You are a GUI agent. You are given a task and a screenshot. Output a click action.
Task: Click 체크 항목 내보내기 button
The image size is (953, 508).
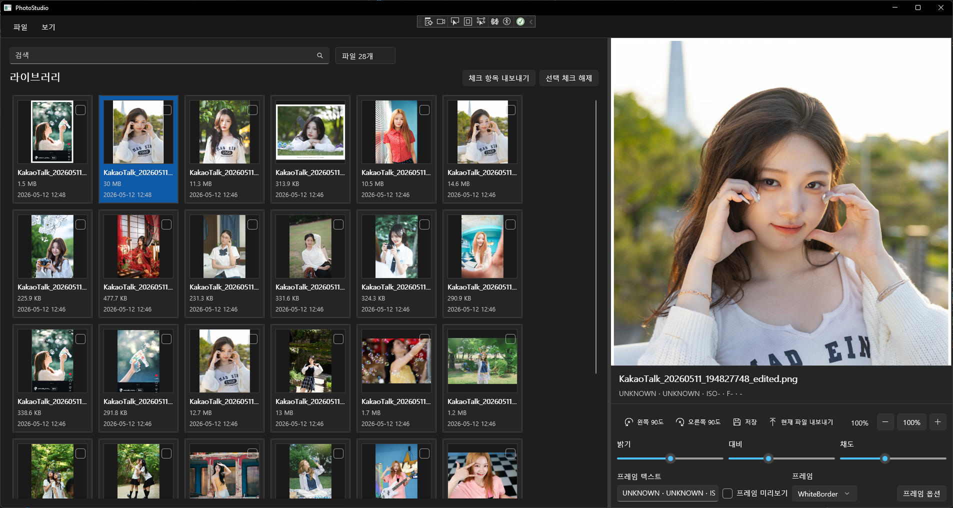[498, 78]
